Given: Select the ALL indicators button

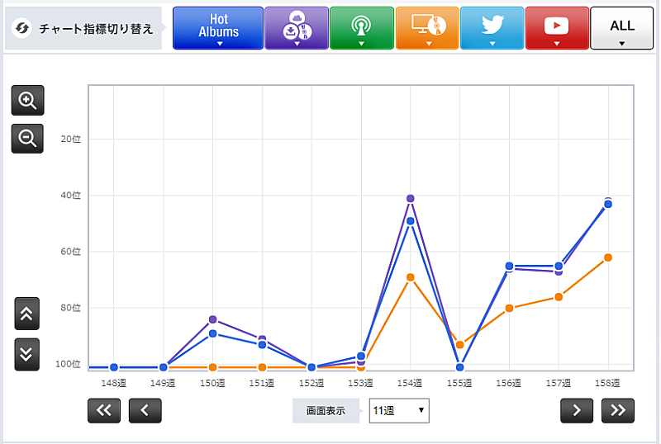Looking at the screenshot, I should [x=621, y=28].
